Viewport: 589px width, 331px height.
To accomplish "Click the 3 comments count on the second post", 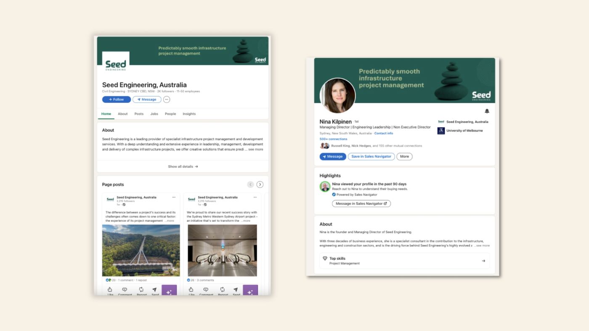I will point(206,280).
